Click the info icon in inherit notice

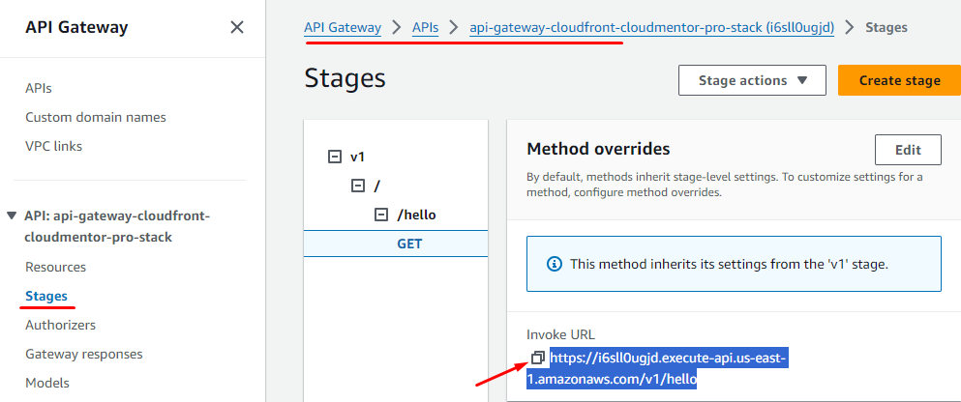pyautogui.click(x=555, y=263)
